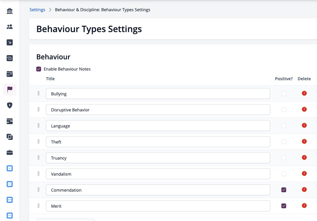317x221 pixels.
Task: Open the briefcase icon in sidebar
Action: click(x=10, y=153)
